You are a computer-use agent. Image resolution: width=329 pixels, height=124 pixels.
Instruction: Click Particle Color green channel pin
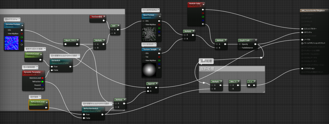pyautogui.click(x=203, y=17)
